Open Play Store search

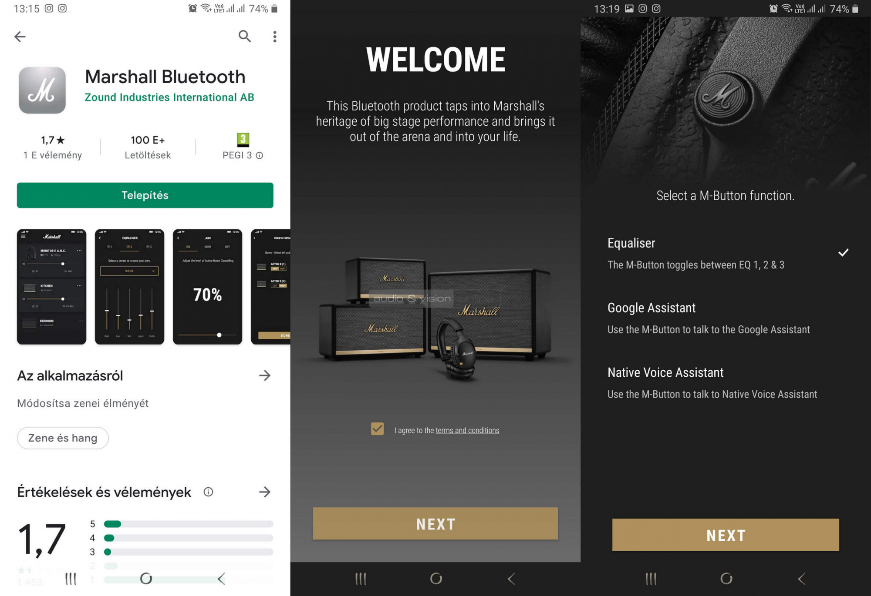tap(245, 36)
